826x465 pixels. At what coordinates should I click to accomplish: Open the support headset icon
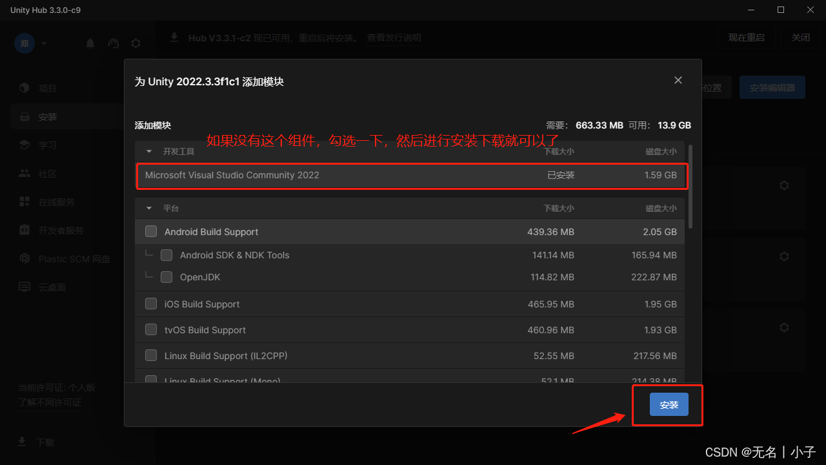pos(114,43)
